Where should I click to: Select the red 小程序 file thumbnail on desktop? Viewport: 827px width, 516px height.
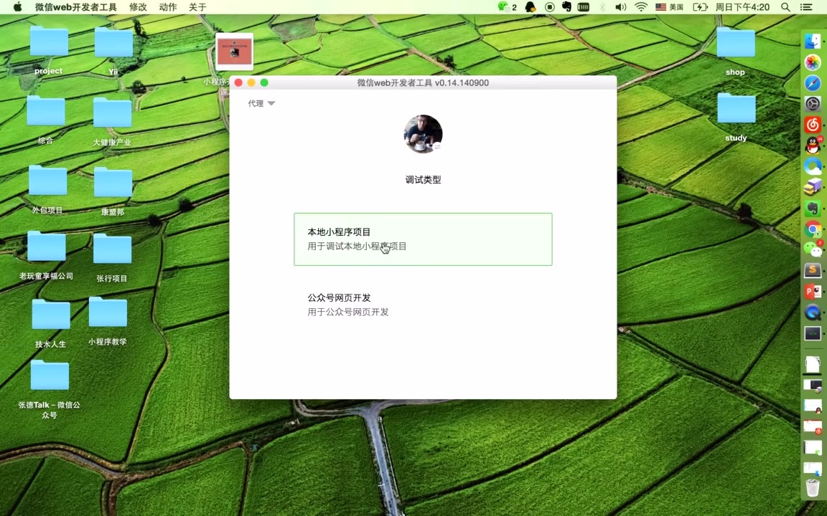(235, 52)
